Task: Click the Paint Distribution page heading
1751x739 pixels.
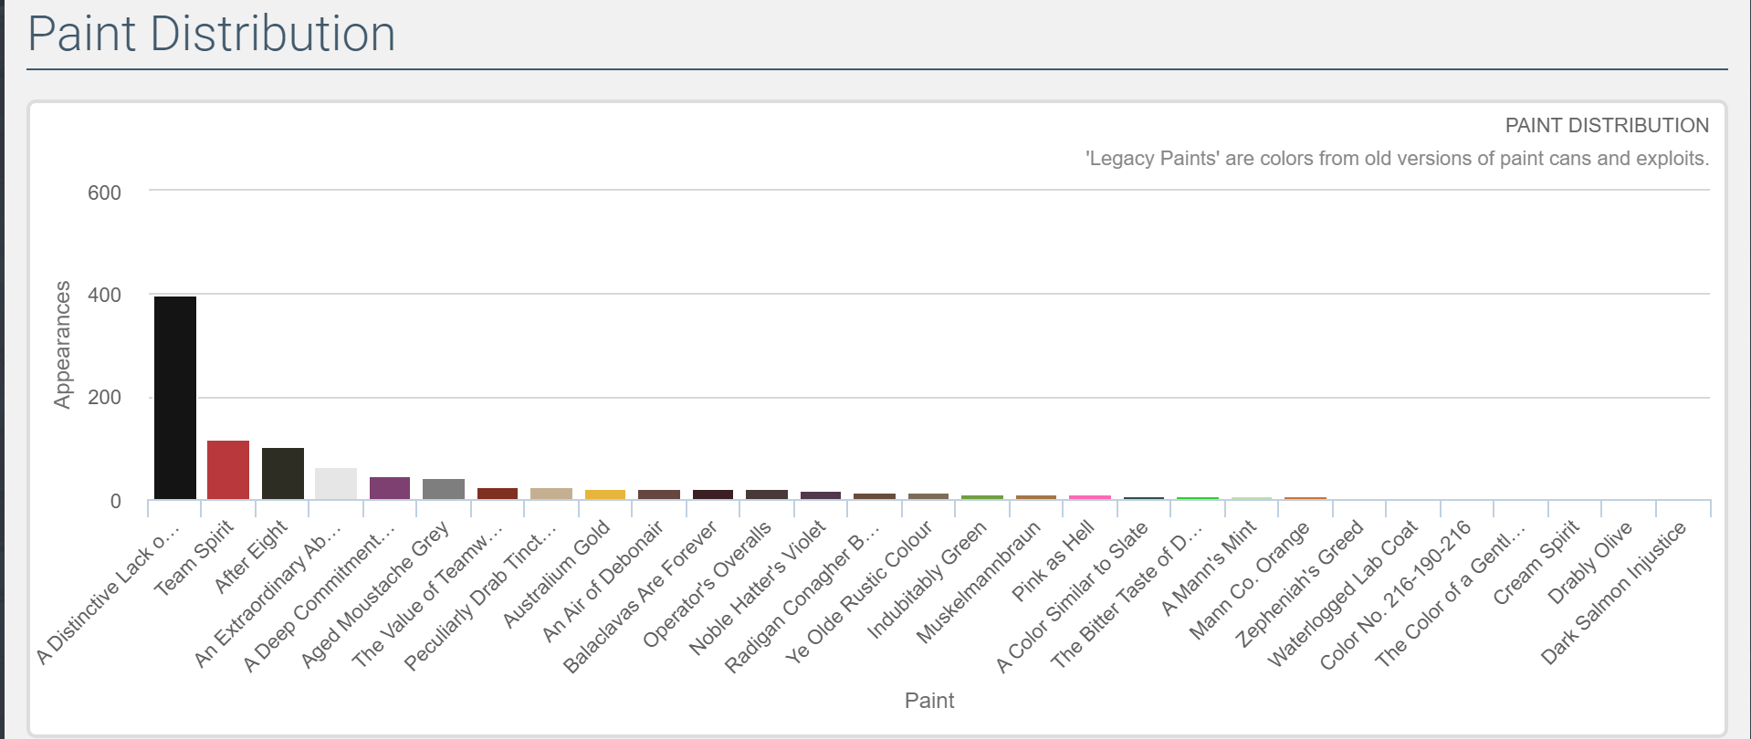Action: coord(212,35)
